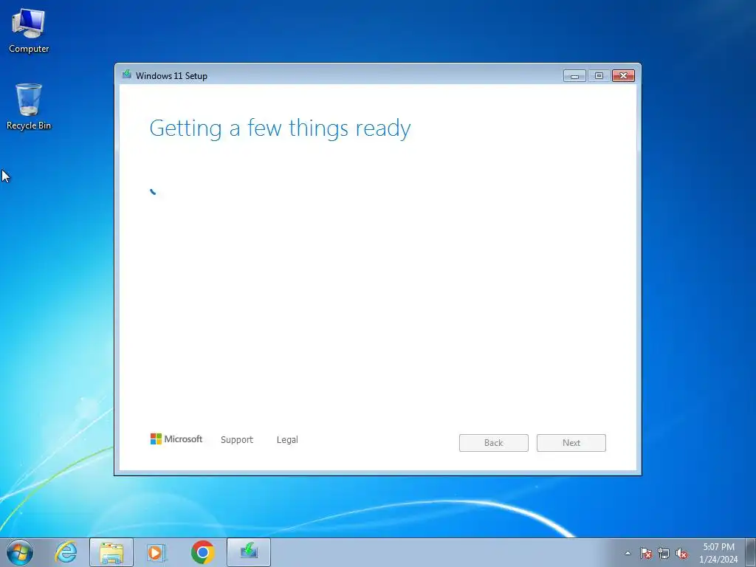Viewport: 756px width, 567px height.
Task: Open Google Chrome from the taskbar
Action: coord(202,552)
